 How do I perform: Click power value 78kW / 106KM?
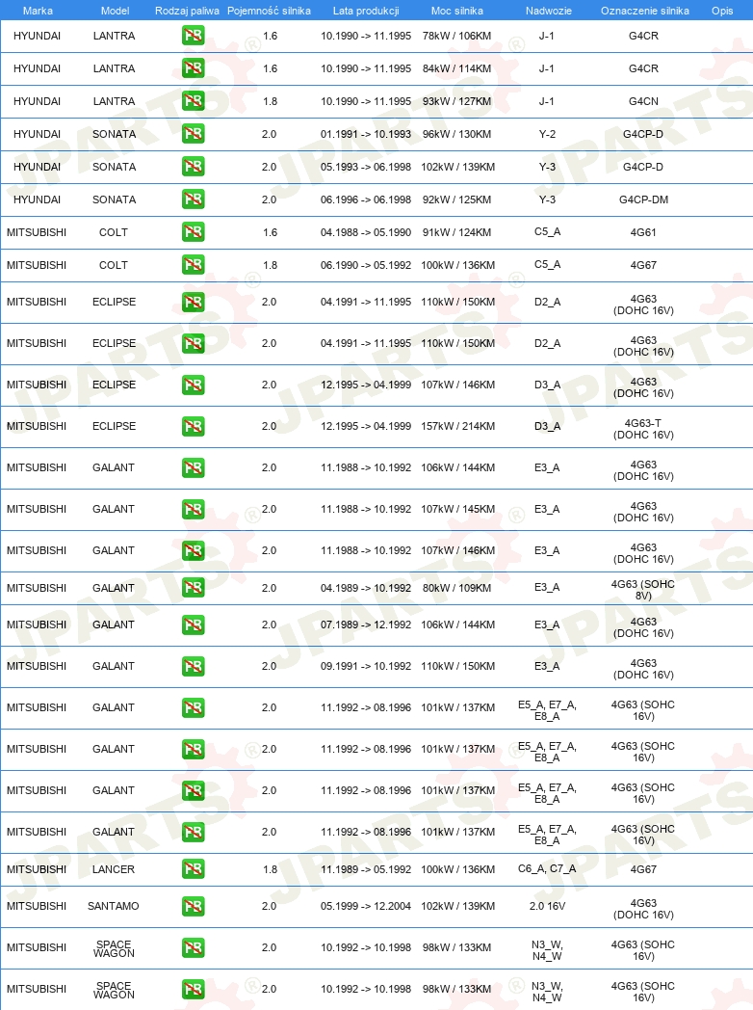point(457,36)
